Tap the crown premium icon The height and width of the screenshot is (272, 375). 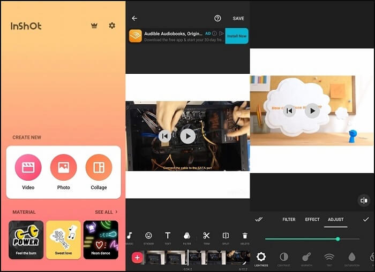coord(94,26)
